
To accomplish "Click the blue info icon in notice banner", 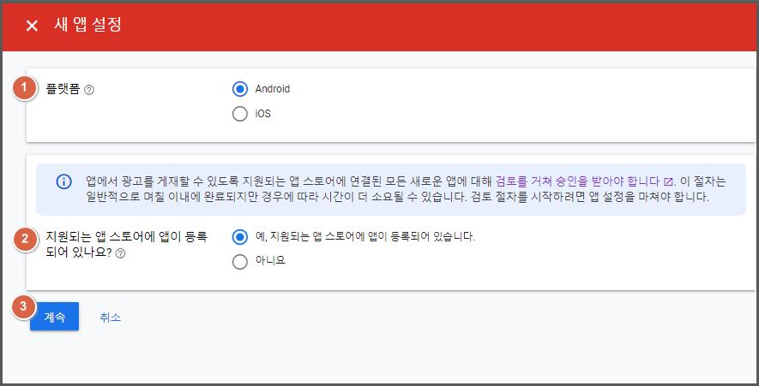I will coord(63,181).
